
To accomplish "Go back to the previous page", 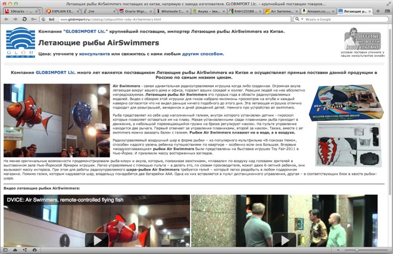I will click(x=7, y=19).
